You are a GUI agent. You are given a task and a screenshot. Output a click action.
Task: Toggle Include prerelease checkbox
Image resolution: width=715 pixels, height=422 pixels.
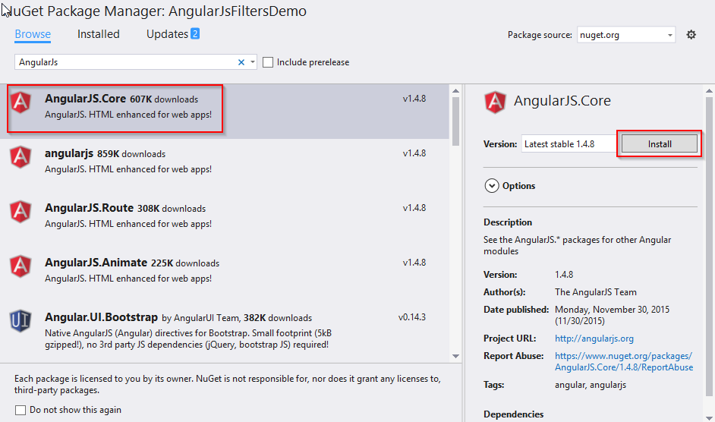(x=268, y=62)
